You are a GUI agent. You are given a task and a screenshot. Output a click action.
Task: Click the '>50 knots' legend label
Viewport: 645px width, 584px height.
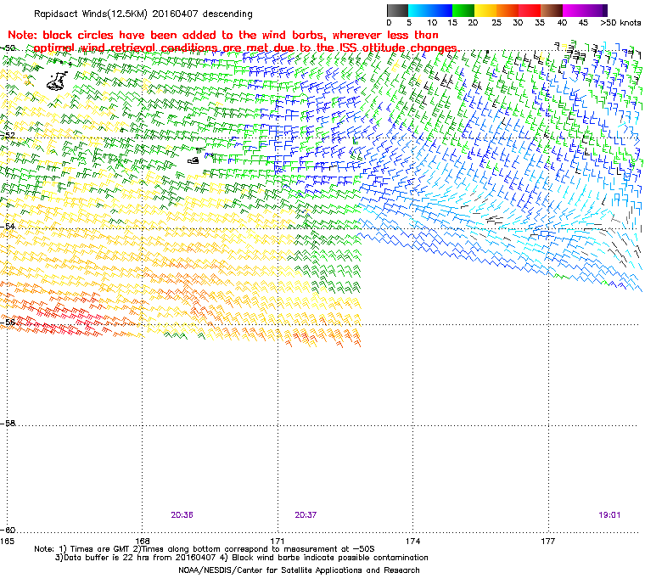pos(620,23)
